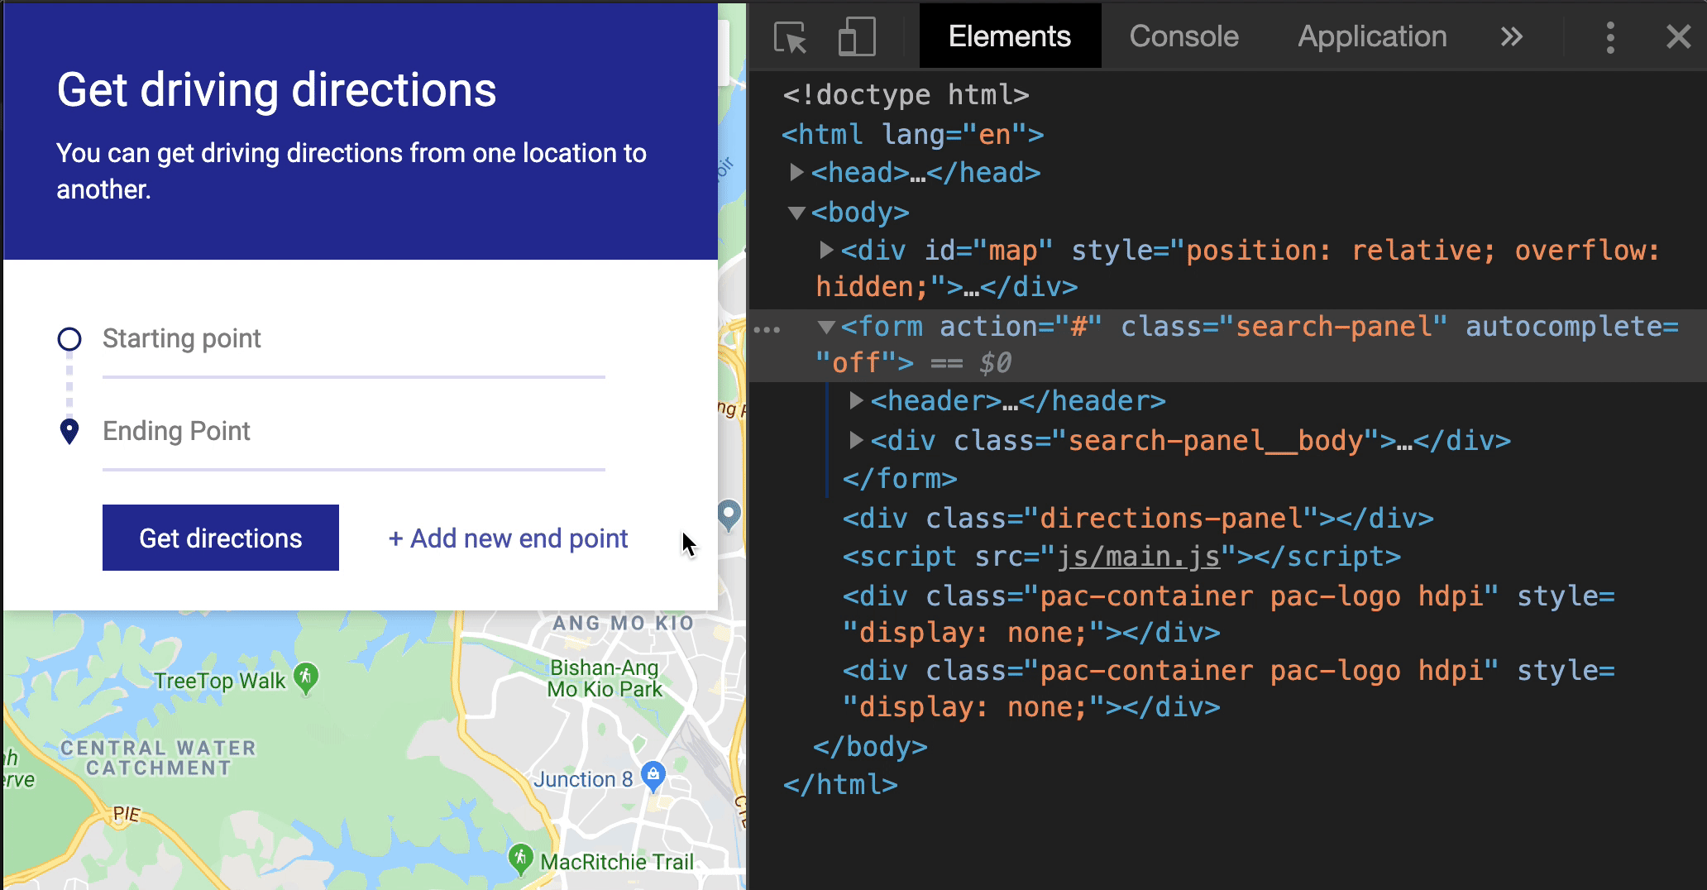Expand the header element node

(856, 401)
